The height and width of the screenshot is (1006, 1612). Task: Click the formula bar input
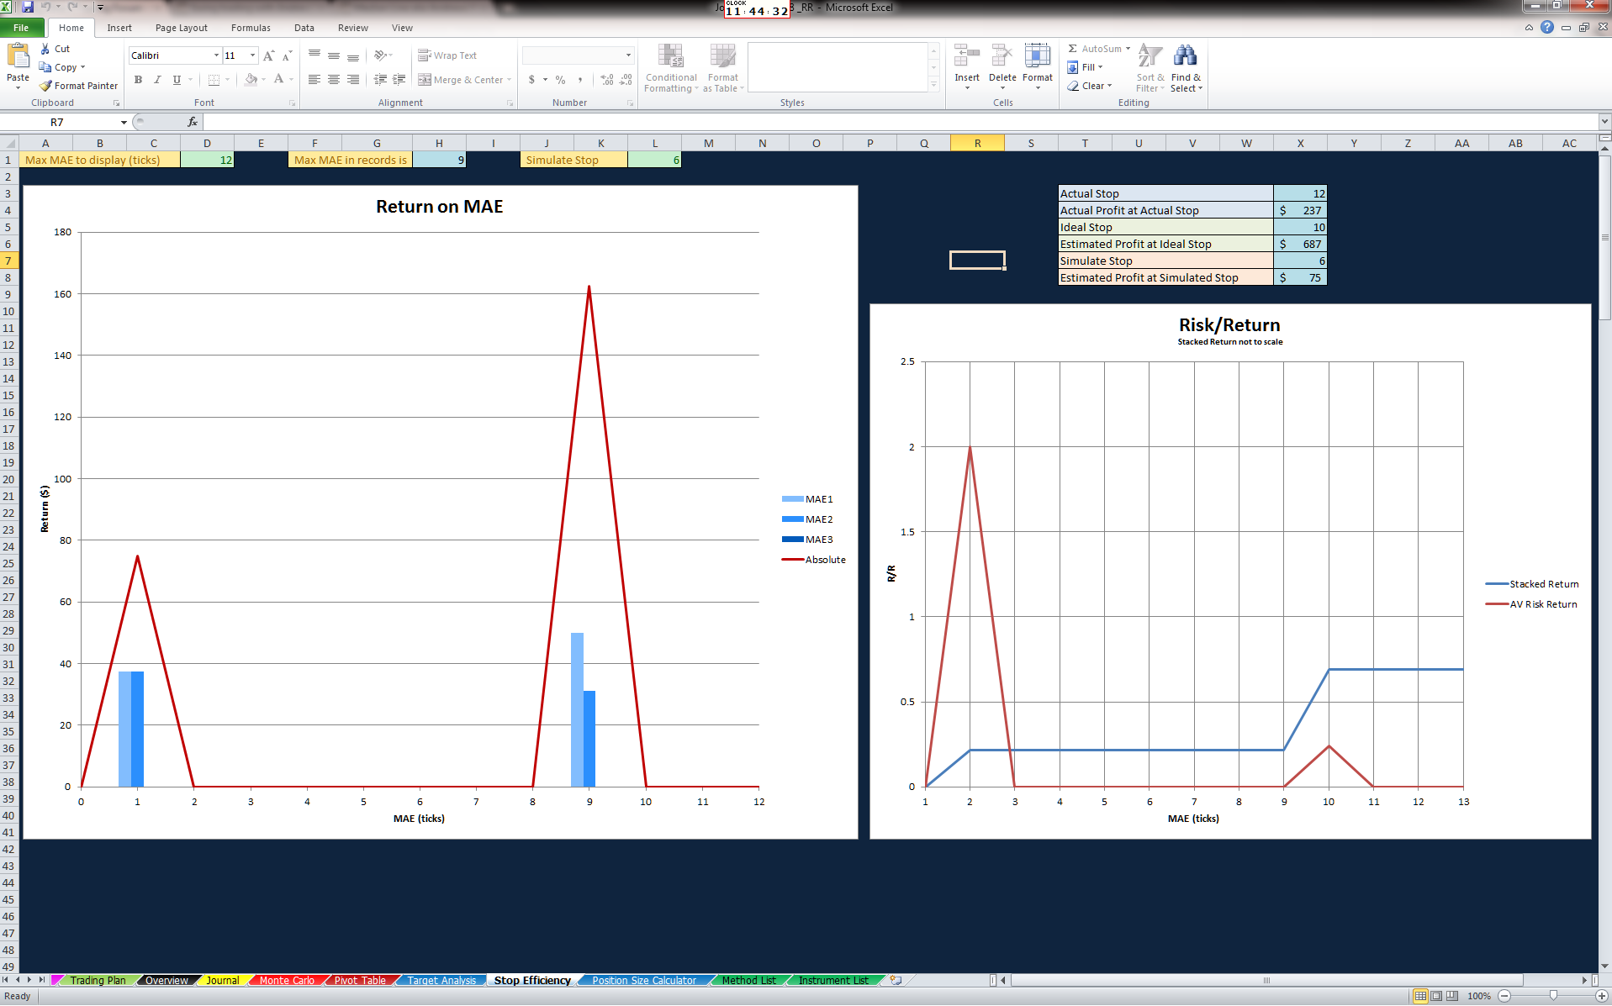(x=900, y=123)
